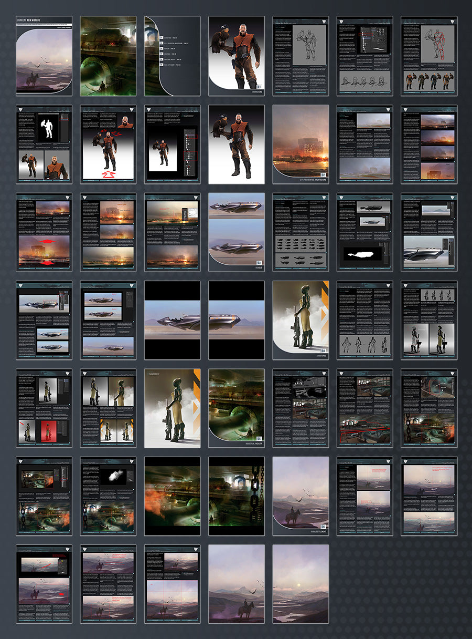View the last thumbnail, the sunset landscape artwork
472x639 pixels.
coord(301,584)
